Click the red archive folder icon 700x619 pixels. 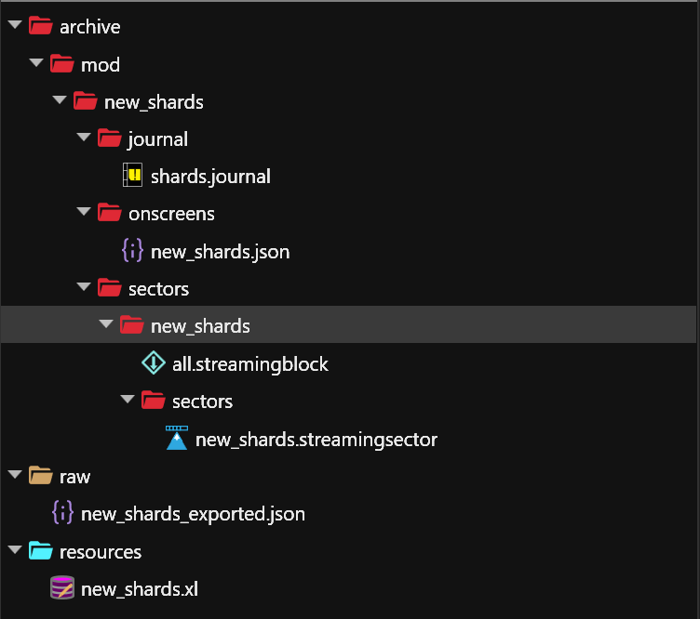[x=40, y=26]
